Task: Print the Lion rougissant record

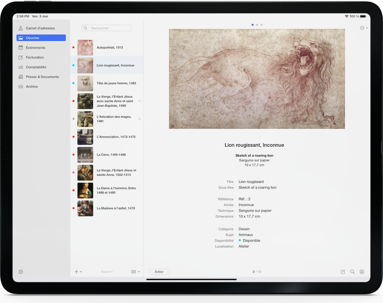Action: click(362, 272)
